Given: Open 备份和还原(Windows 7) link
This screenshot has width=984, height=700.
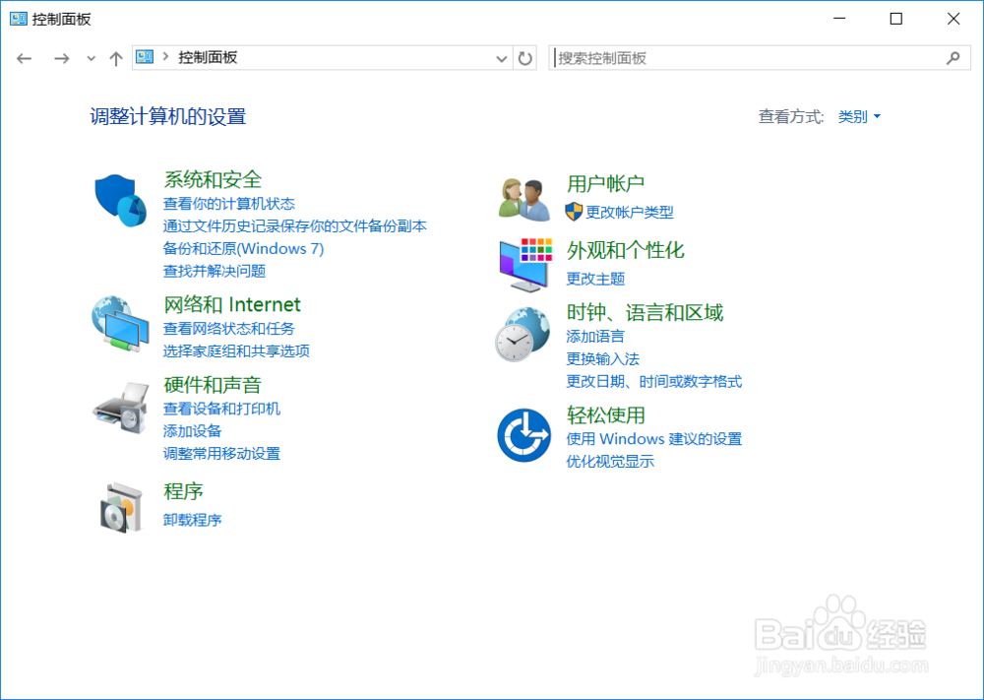Looking at the screenshot, I should click(x=243, y=249).
